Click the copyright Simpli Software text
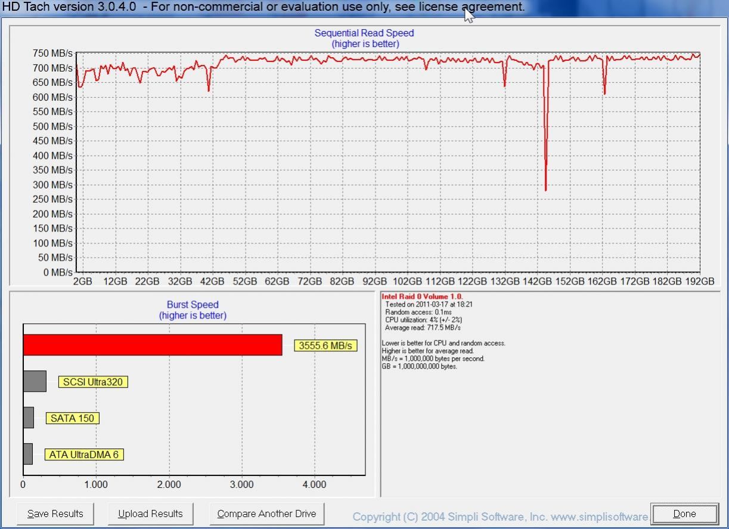The image size is (729, 529). click(500, 516)
